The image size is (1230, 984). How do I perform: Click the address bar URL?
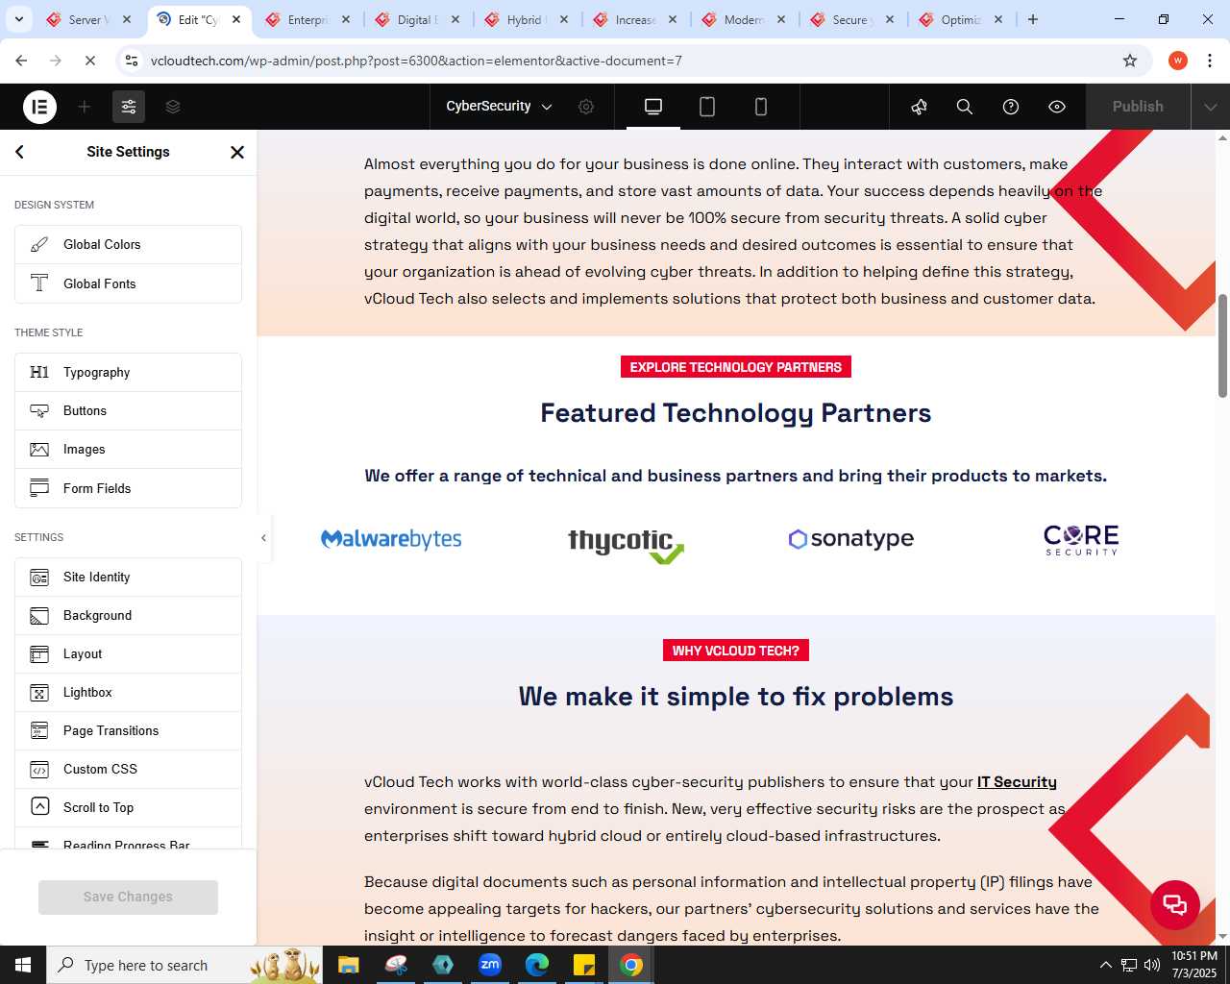tap(416, 61)
